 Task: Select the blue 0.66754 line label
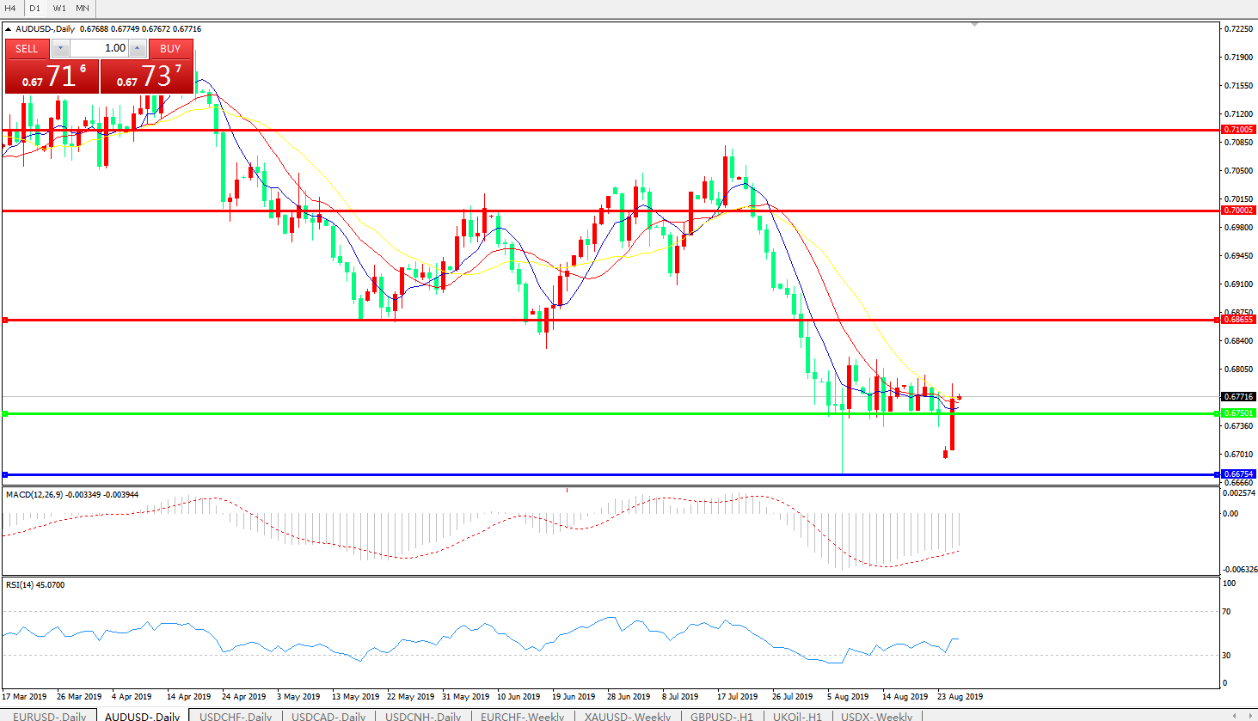(1238, 474)
